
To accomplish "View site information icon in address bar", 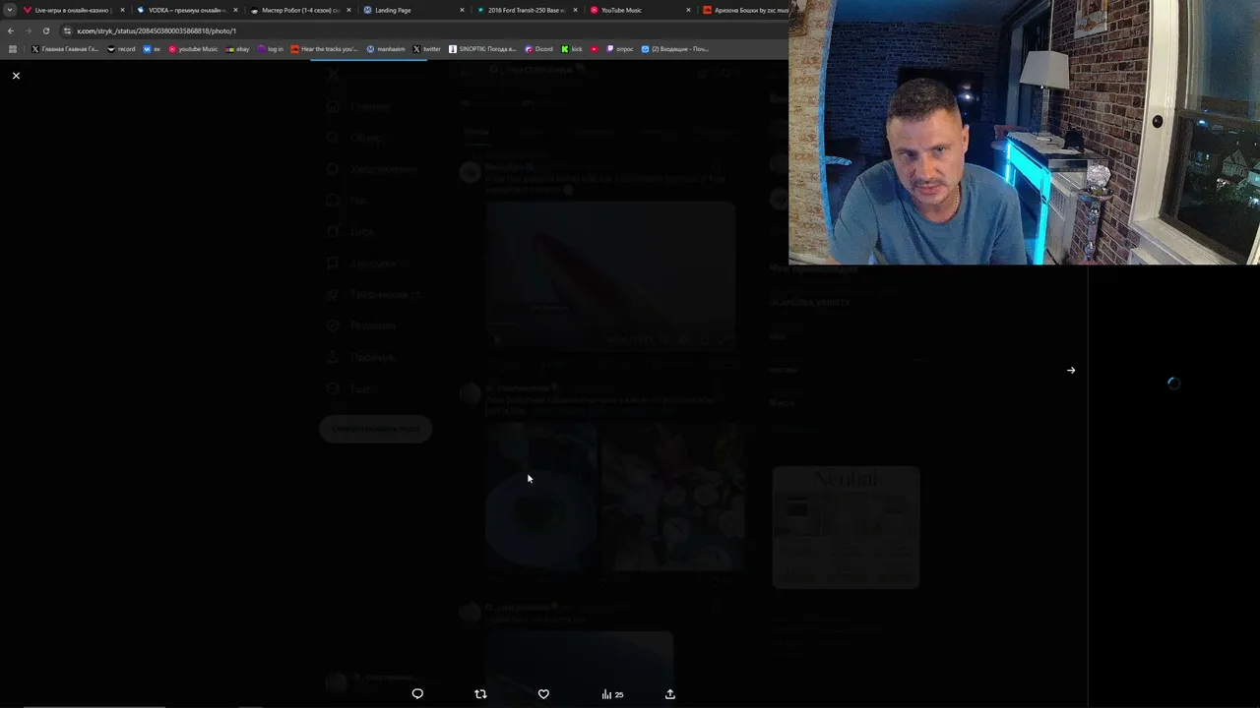I will tap(67, 30).
